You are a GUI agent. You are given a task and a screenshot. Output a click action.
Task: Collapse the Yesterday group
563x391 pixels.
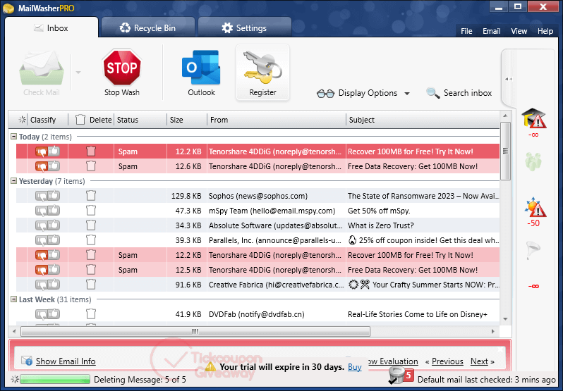coord(13,181)
